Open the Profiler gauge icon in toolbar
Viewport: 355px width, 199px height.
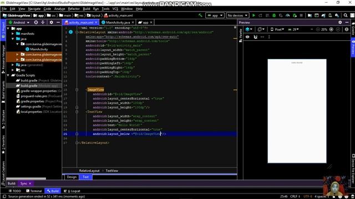(x=287, y=15)
